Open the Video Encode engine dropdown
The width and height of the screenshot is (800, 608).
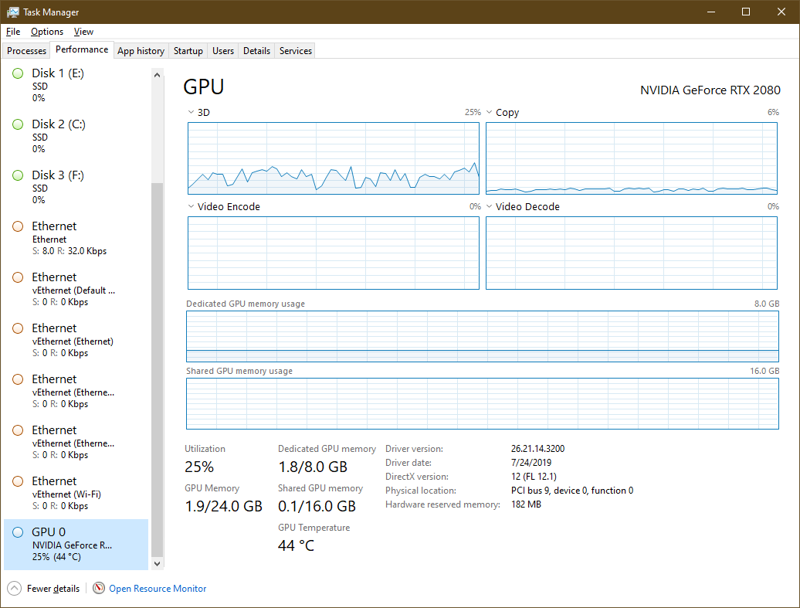pyautogui.click(x=191, y=206)
